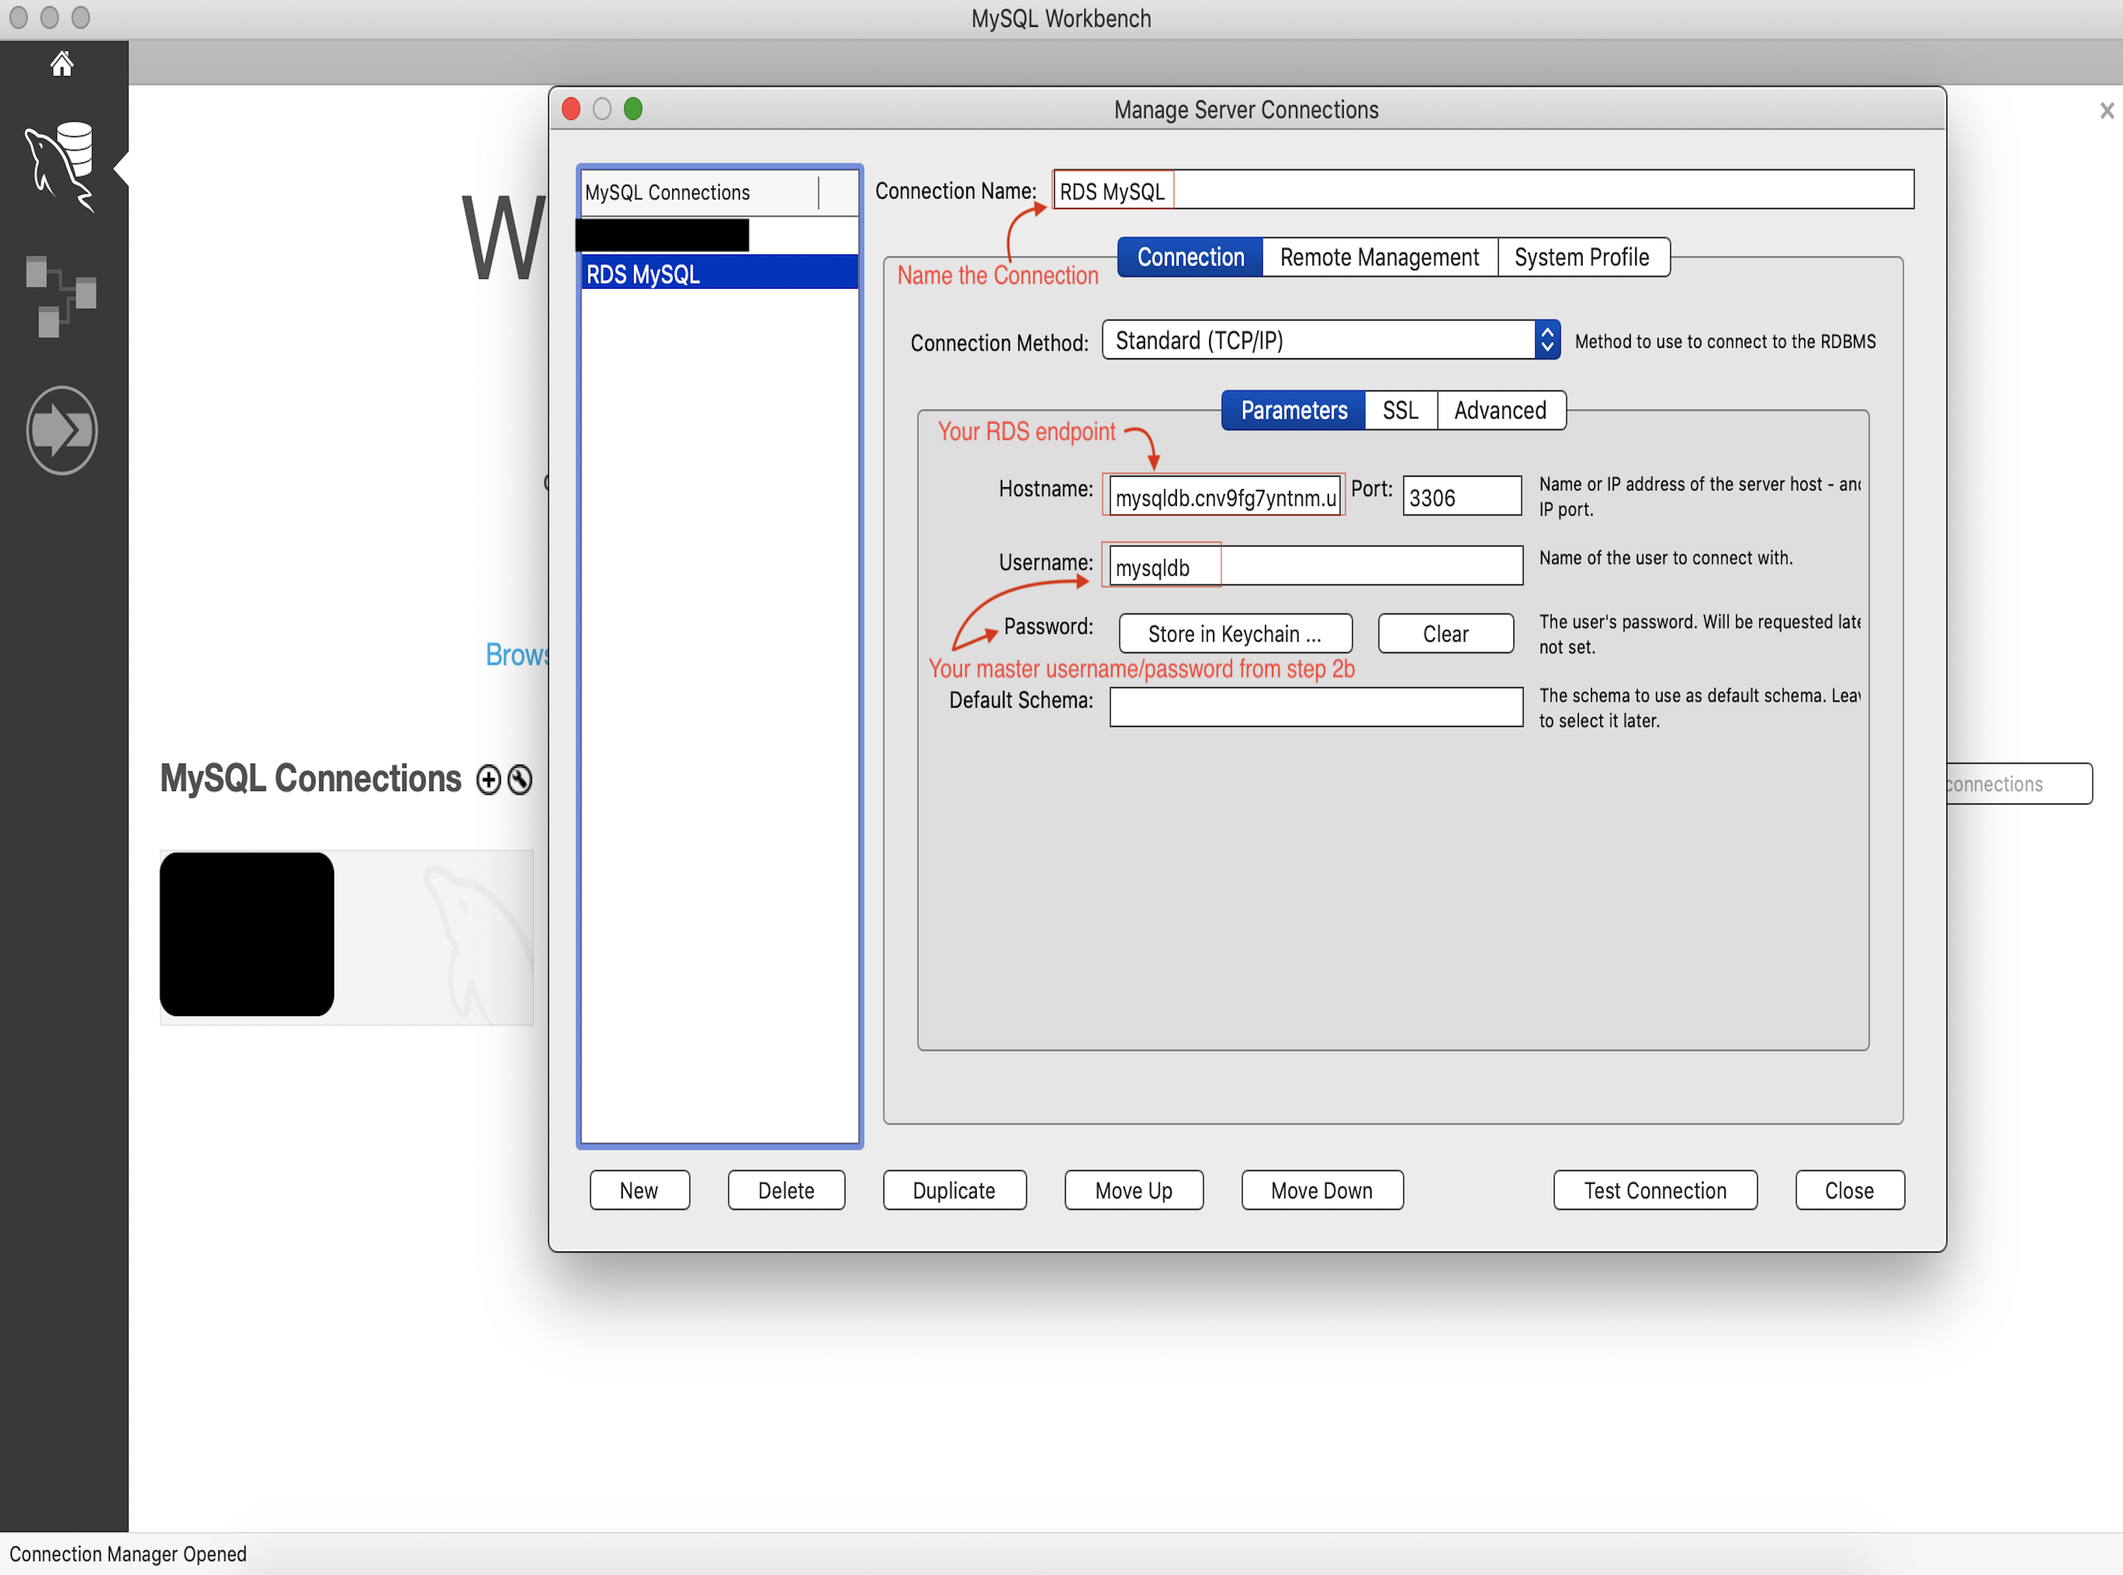Add a new MySQL connection with plus icon
The image size is (2123, 1575).
point(488,780)
